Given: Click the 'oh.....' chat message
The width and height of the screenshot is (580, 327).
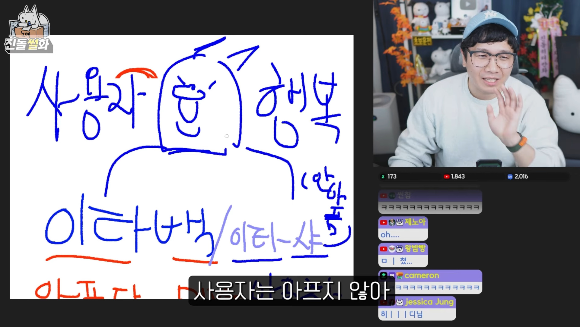Looking at the screenshot, I should (390, 234).
